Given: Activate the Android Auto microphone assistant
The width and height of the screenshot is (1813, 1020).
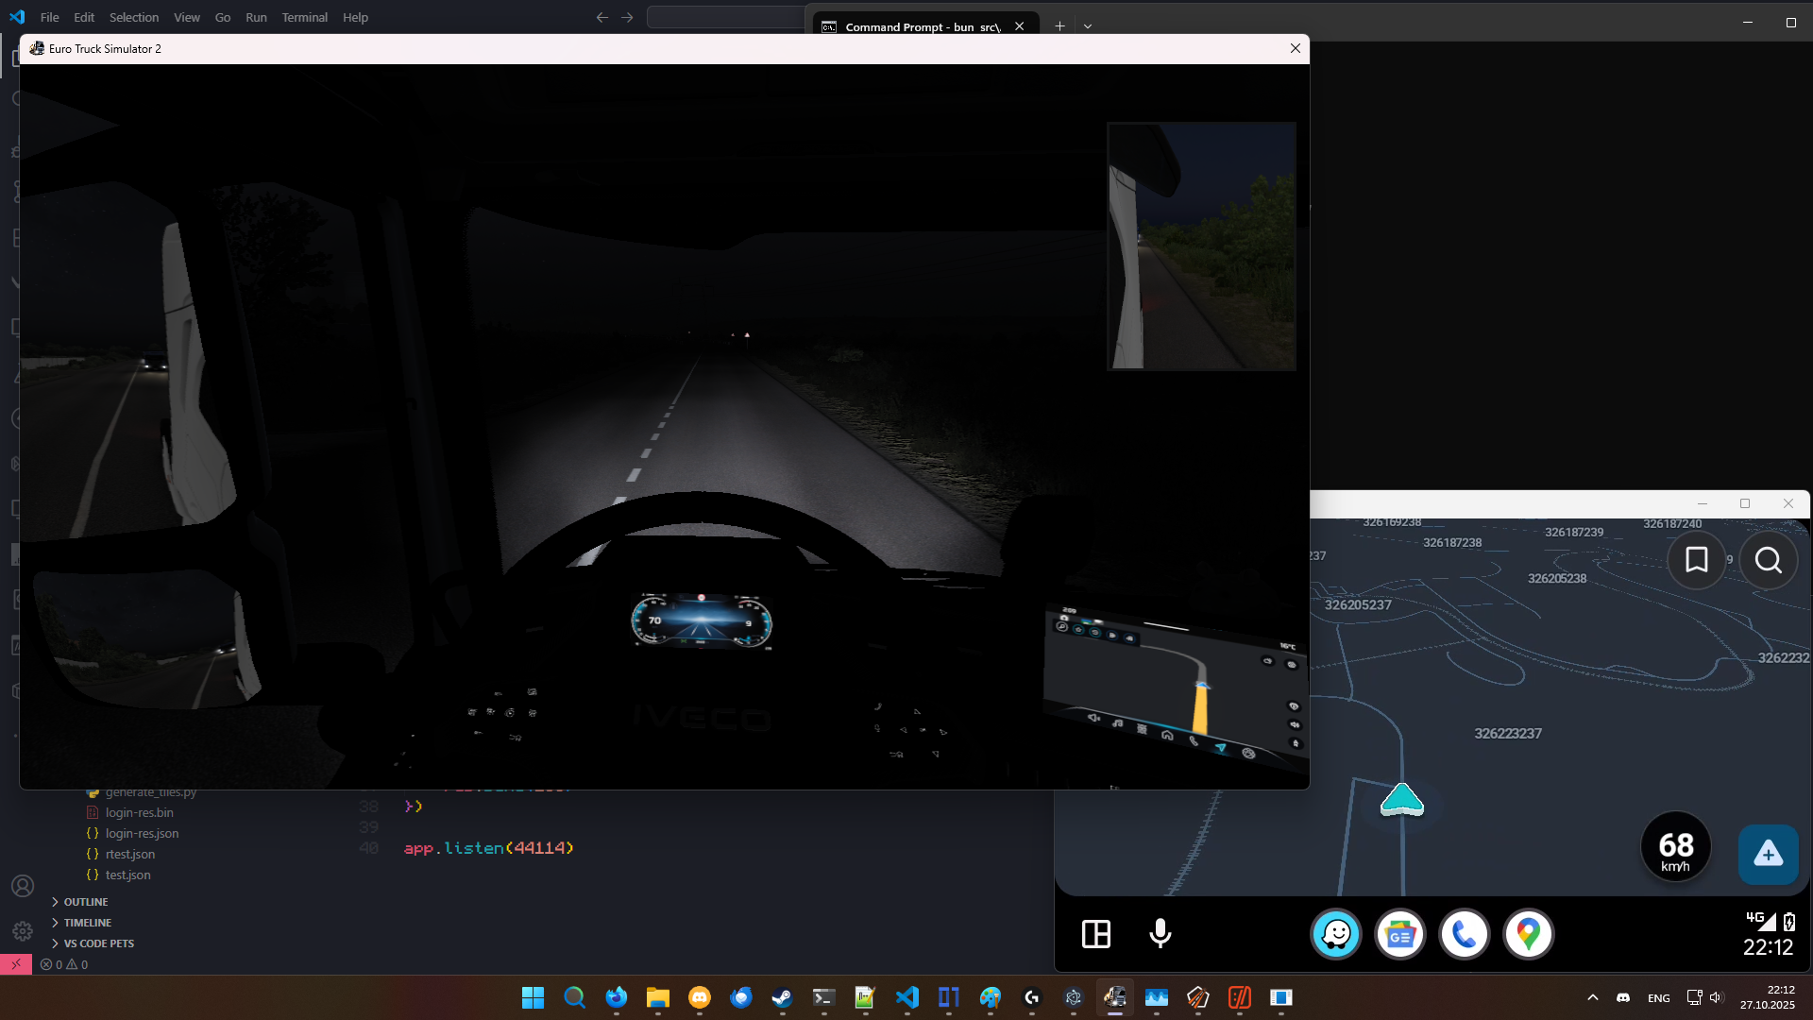Looking at the screenshot, I should (1161, 934).
